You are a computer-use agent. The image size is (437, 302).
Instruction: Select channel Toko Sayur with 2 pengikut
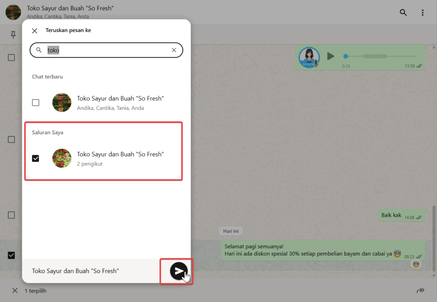click(x=120, y=158)
